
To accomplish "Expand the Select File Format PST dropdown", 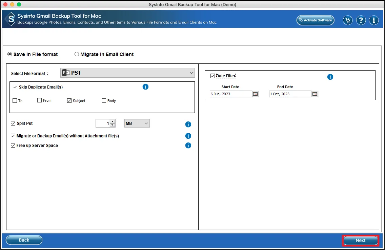I will tap(127, 73).
